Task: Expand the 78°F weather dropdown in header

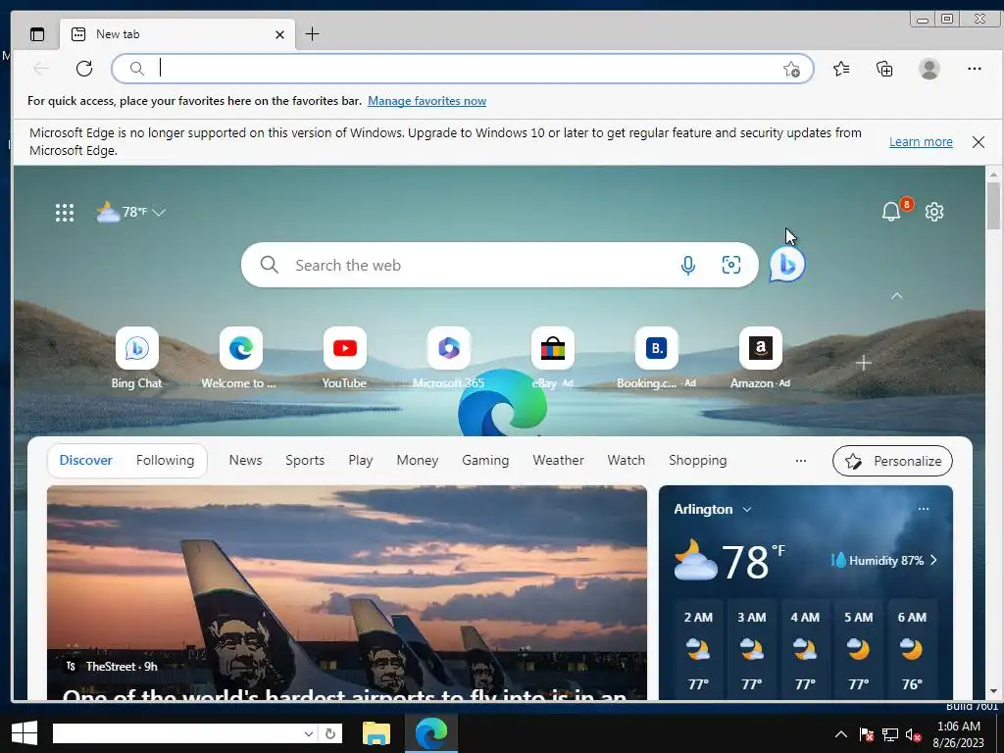Action: tap(159, 212)
